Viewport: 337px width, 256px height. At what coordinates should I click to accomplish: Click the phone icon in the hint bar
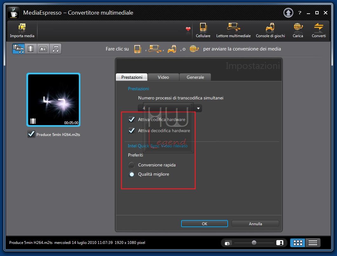pyautogui.click(x=137, y=49)
